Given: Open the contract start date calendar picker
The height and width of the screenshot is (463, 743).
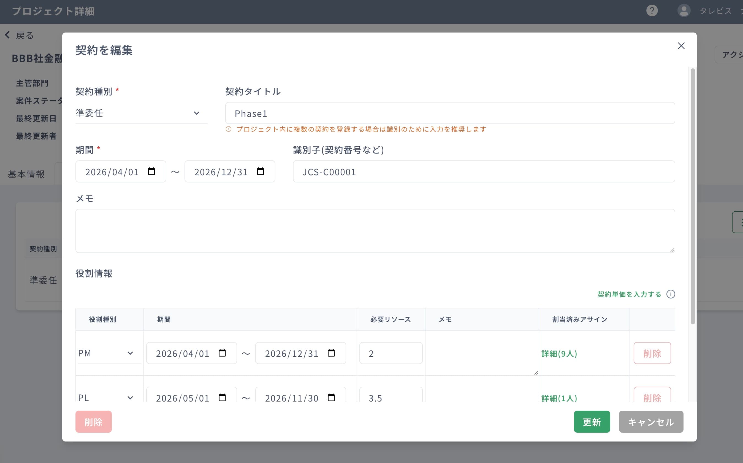Looking at the screenshot, I should pos(152,171).
